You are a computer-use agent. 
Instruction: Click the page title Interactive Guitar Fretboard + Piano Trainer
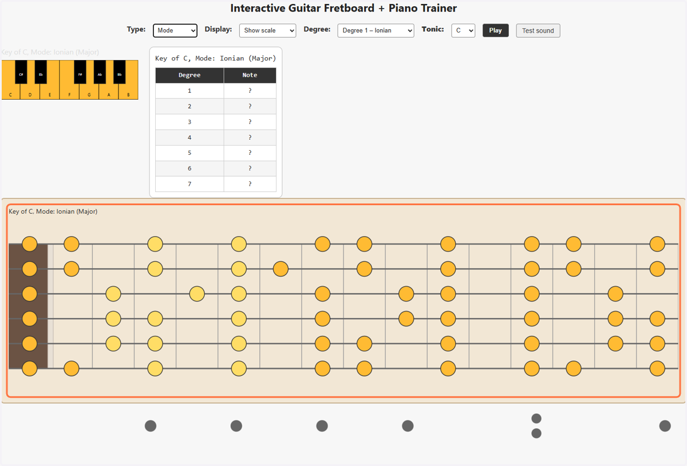[343, 8]
